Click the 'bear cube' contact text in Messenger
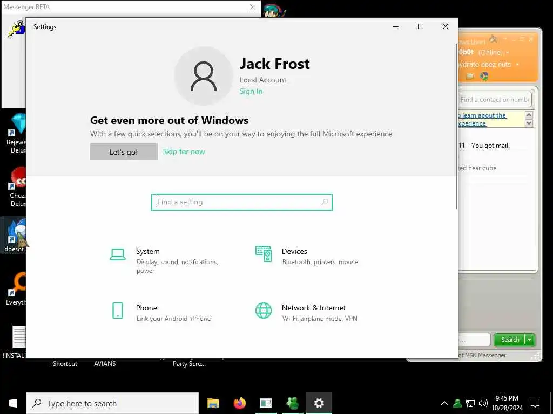 [x=482, y=168]
